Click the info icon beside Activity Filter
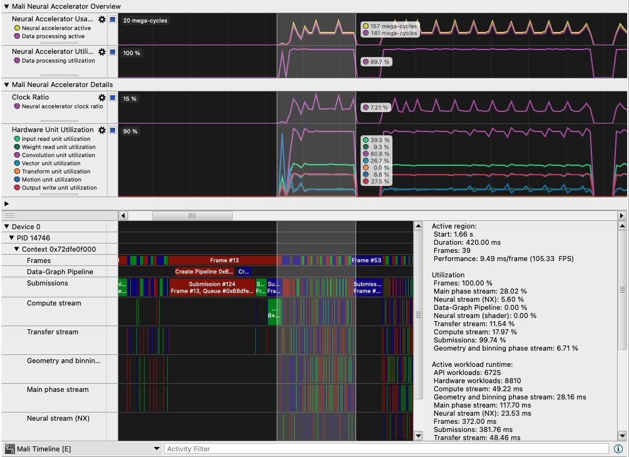 618,449
